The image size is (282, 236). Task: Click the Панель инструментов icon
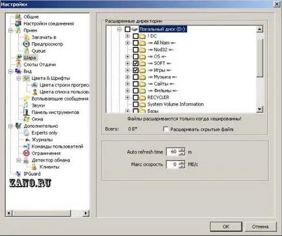coord(26,112)
